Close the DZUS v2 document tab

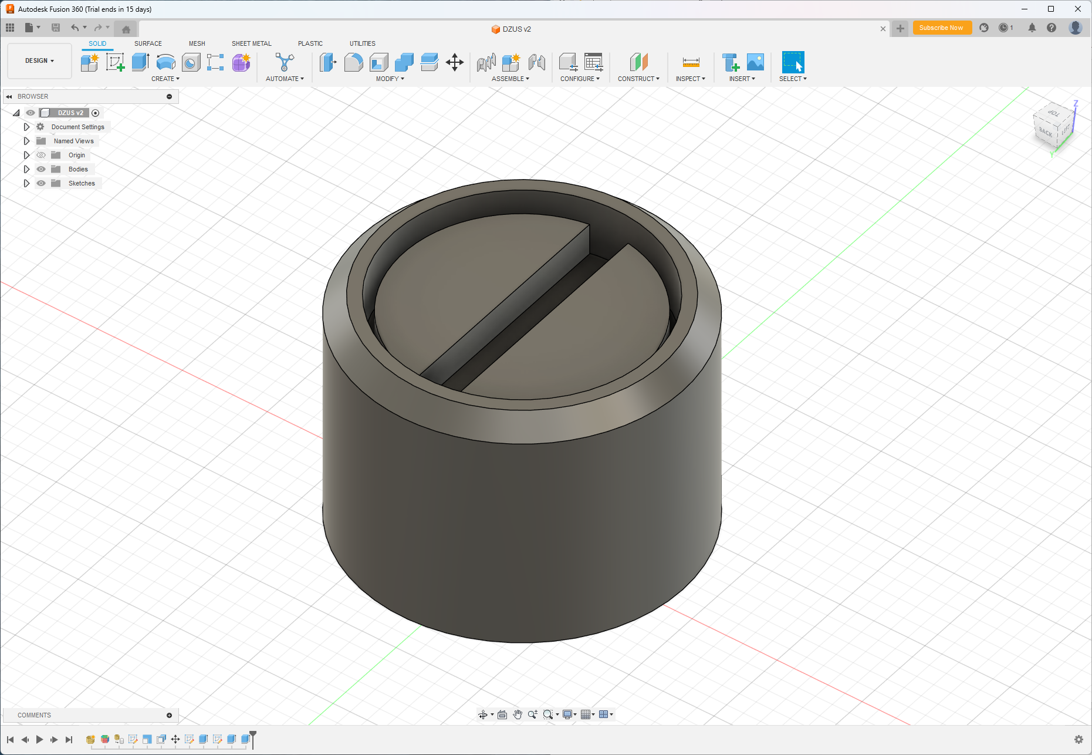coord(883,29)
